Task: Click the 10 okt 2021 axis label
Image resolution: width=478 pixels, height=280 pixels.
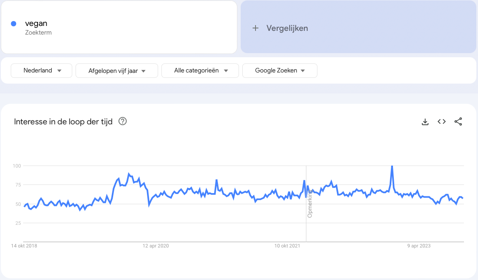Action: 288,246
